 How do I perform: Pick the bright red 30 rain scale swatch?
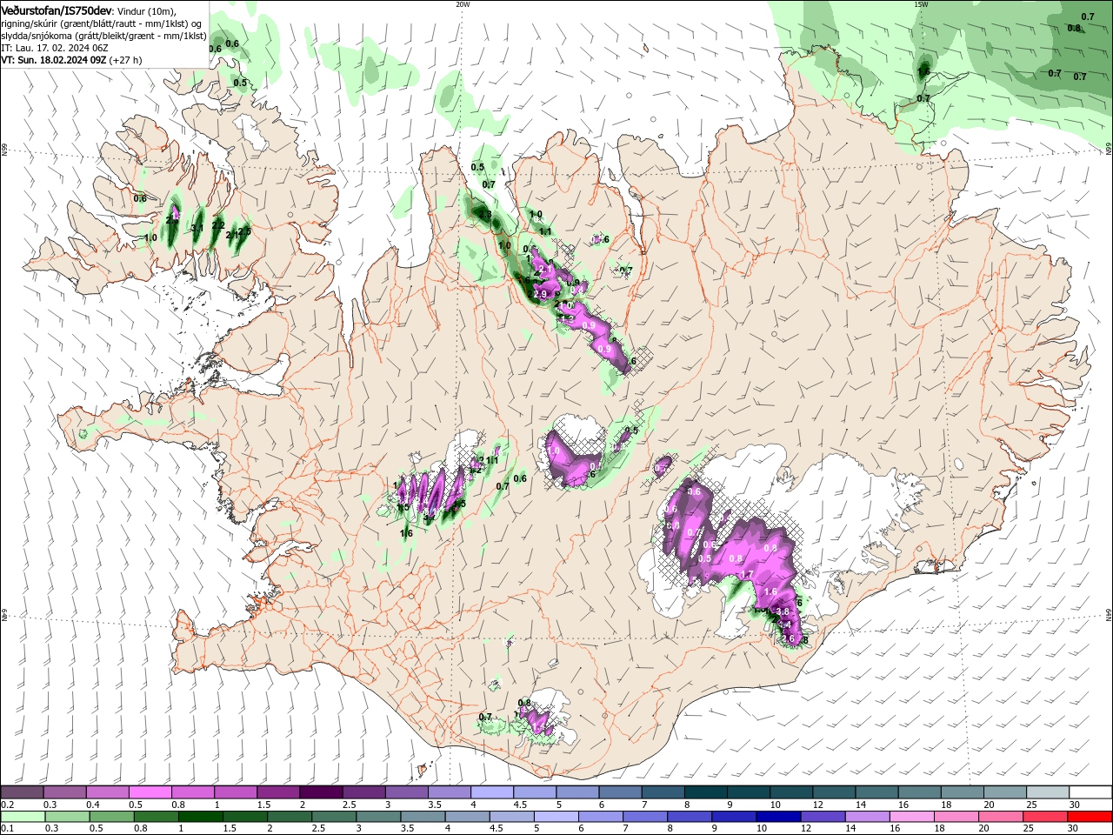tap(1090, 817)
